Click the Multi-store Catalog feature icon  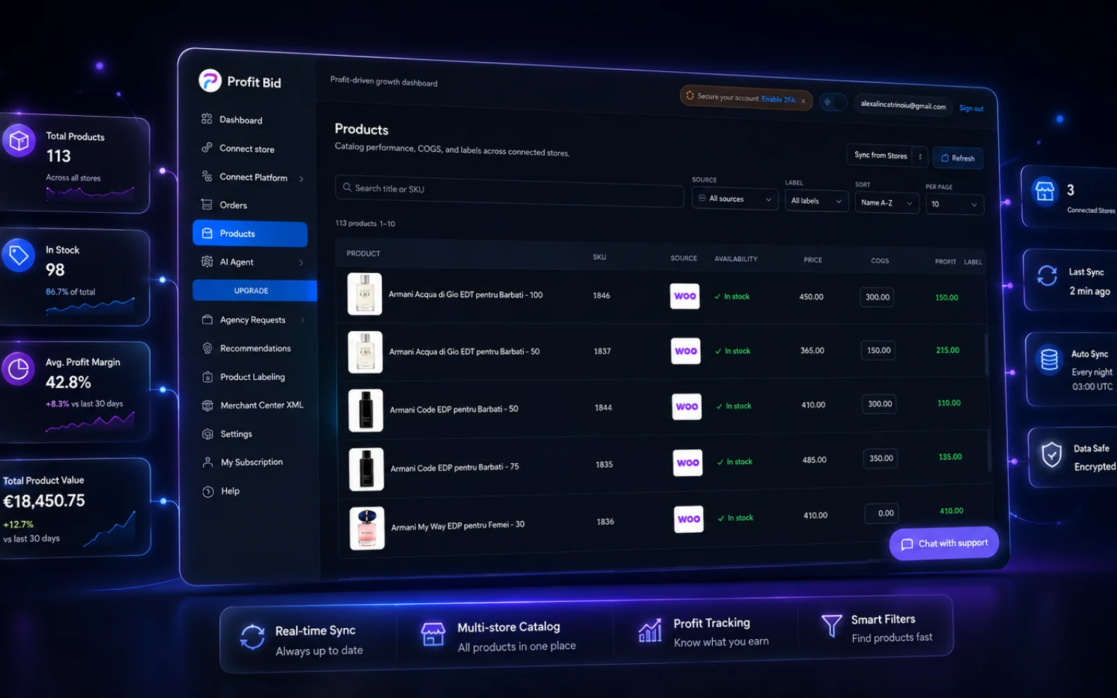coord(433,634)
